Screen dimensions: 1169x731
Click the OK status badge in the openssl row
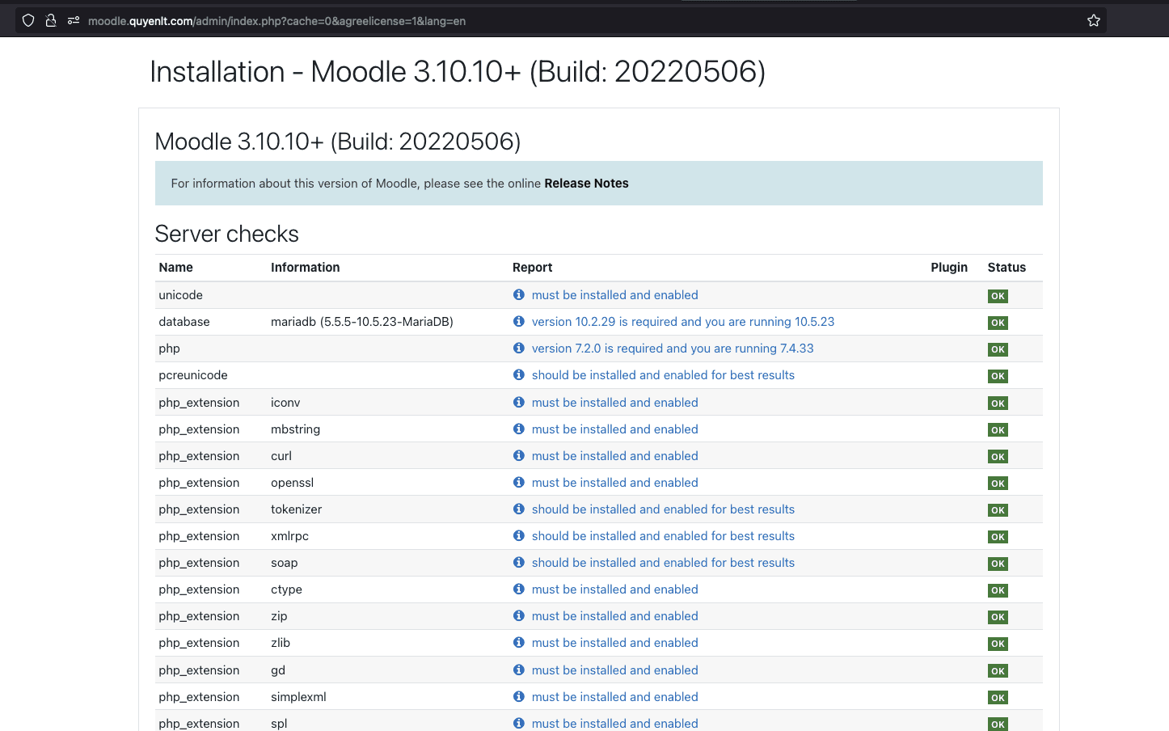(998, 484)
